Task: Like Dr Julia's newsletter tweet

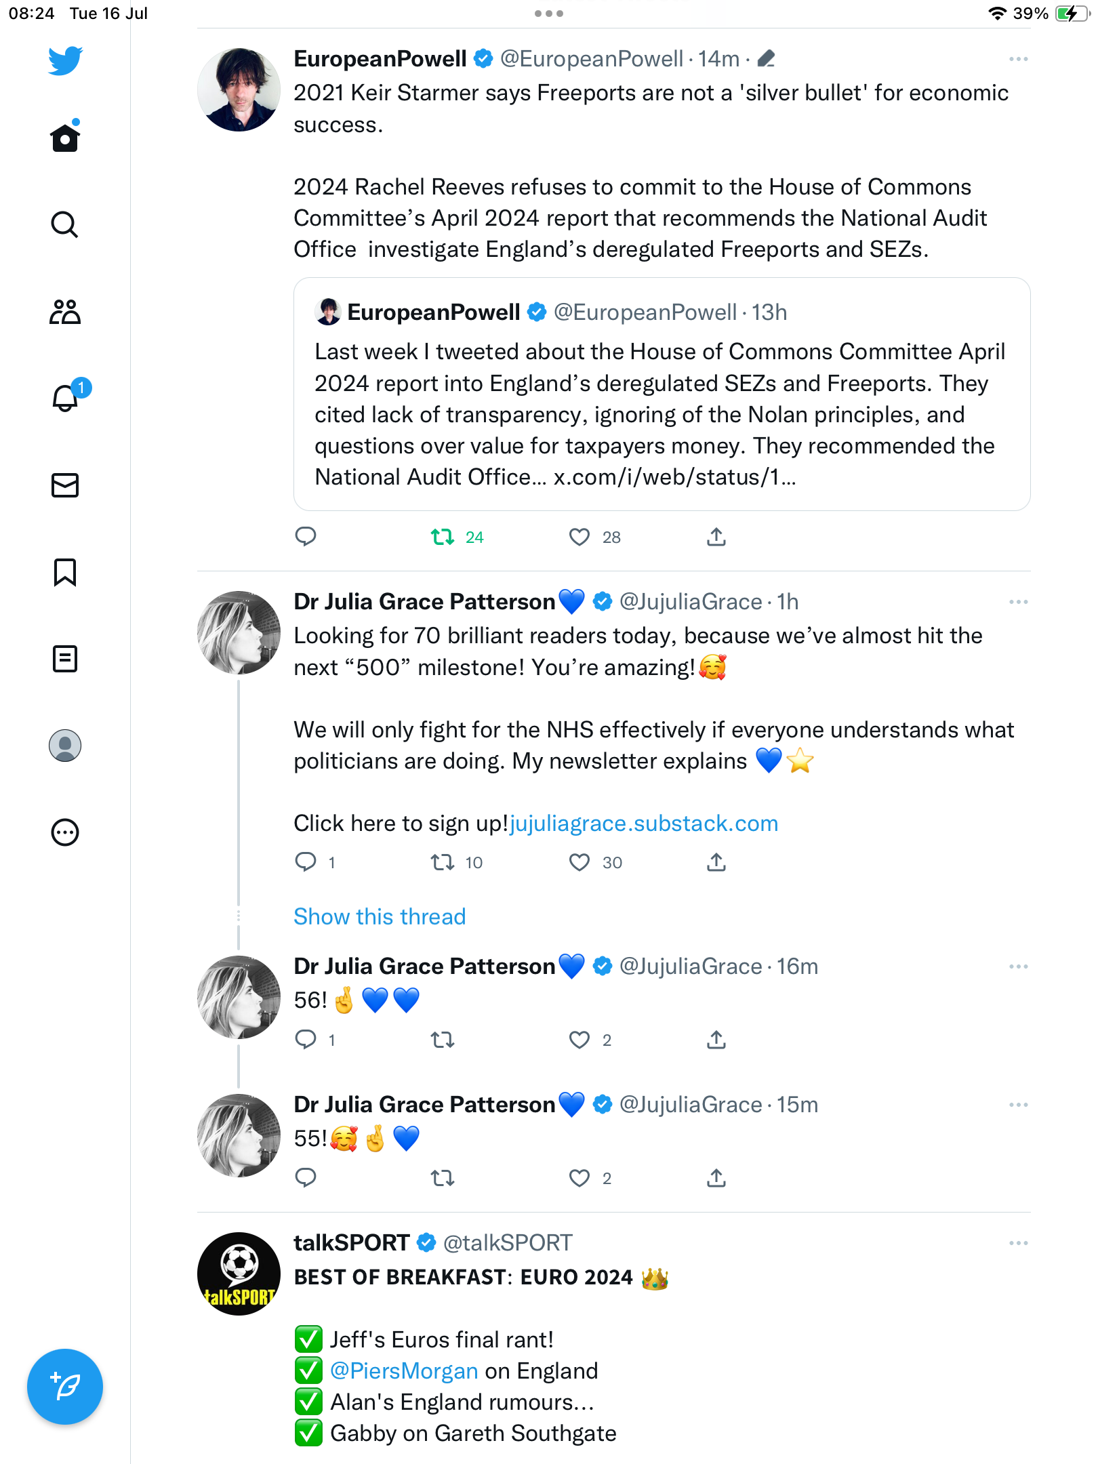Action: pos(579,863)
